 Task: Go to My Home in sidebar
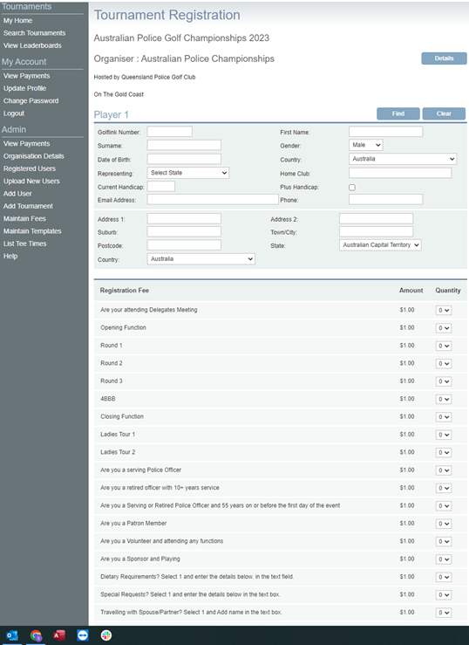tap(17, 21)
